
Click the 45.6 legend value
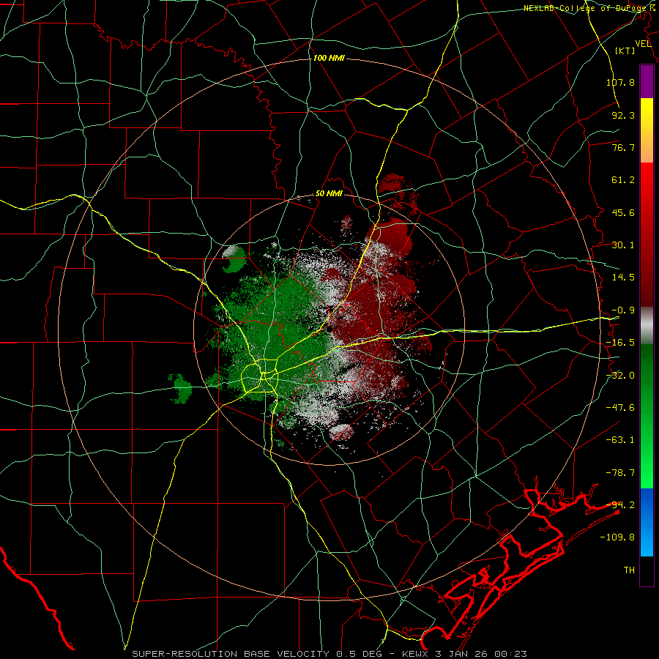click(x=623, y=212)
